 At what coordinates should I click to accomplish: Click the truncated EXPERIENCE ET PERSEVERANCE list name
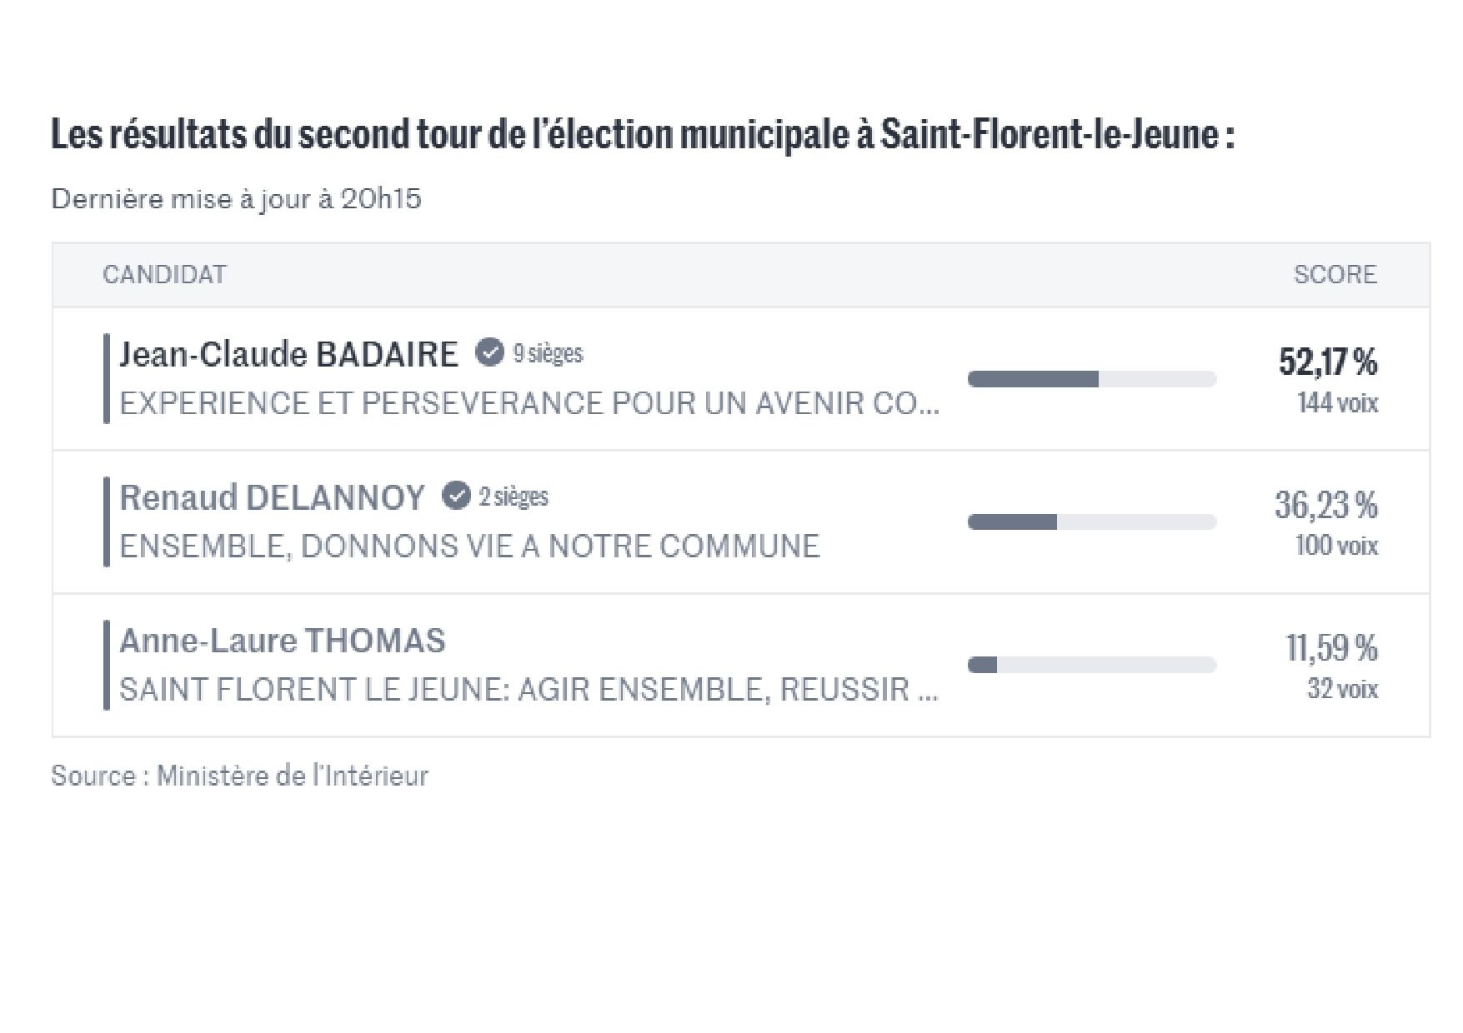pyautogui.click(x=529, y=403)
